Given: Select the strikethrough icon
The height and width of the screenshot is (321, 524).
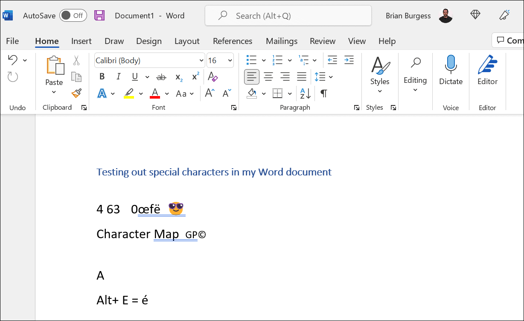Looking at the screenshot, I should 161,76.
